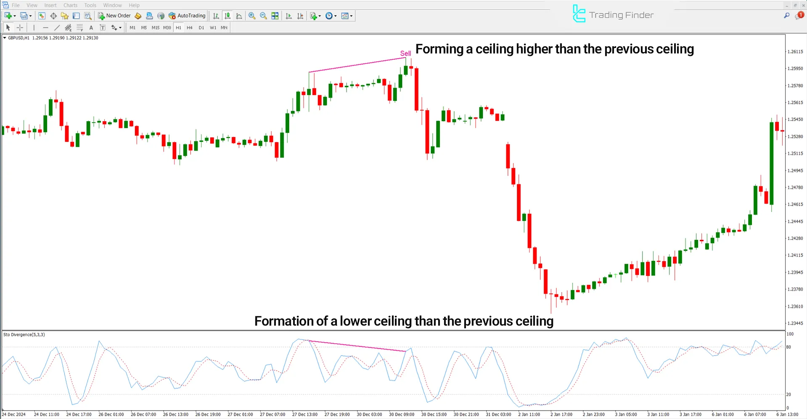The width and height of the screenshot is (807, 419).
Task: Zoom in on the chart
Action: [252, 16]
